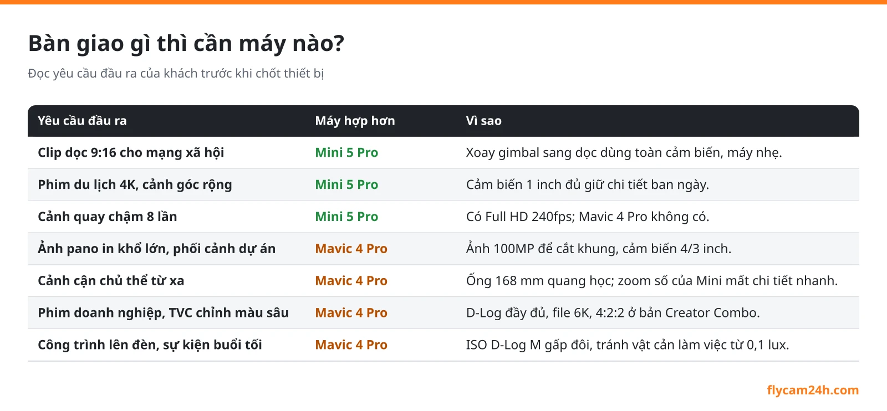
Task: Click 'Ảnh pano in khổ lớn, phối cảnh dự án'
Action: click(156, 249)
